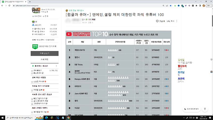Open 쇼츠 게시판 board link
Screen dimensions: 213x120
(39, 82)
